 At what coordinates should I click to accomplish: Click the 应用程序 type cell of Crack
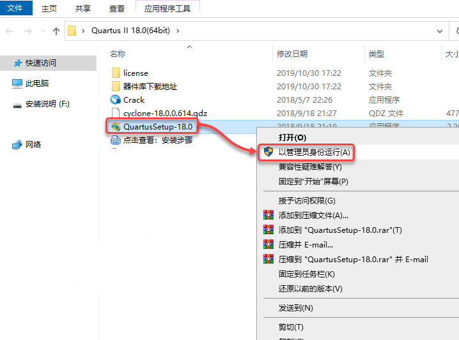click(384, 100)
